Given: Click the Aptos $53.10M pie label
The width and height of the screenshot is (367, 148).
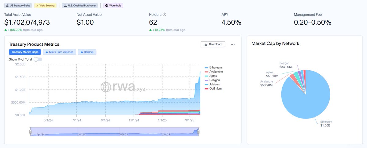Looking at the screenshot, I should pos(272,74).
